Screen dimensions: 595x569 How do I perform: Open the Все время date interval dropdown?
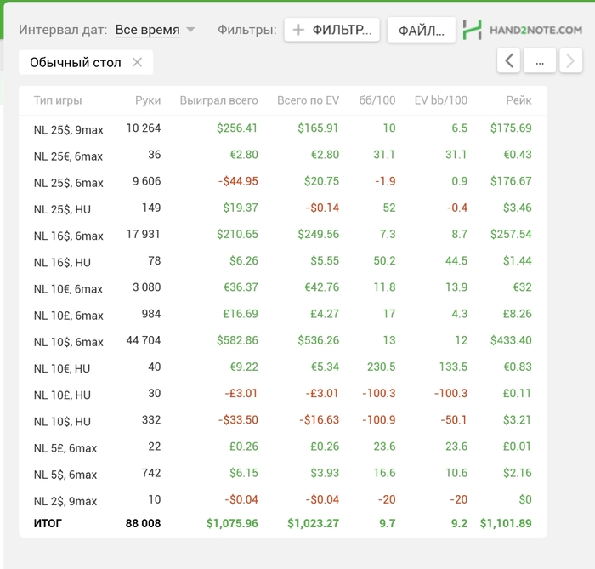tap(148, 30)
